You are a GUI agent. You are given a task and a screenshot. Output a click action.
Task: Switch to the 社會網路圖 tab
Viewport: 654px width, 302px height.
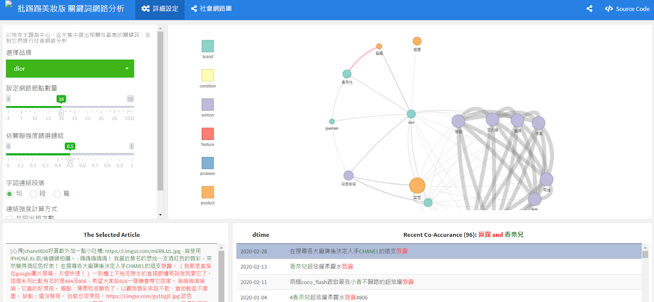click(x=211, y=9)
